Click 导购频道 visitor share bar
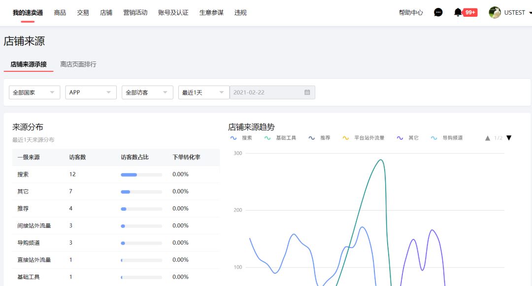Image resolution: width=532 pixels, height=286 pixels. coord(141,243)
